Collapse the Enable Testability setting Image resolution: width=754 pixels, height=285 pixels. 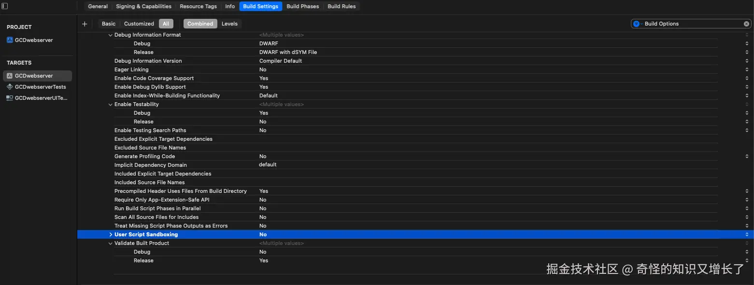110,104
